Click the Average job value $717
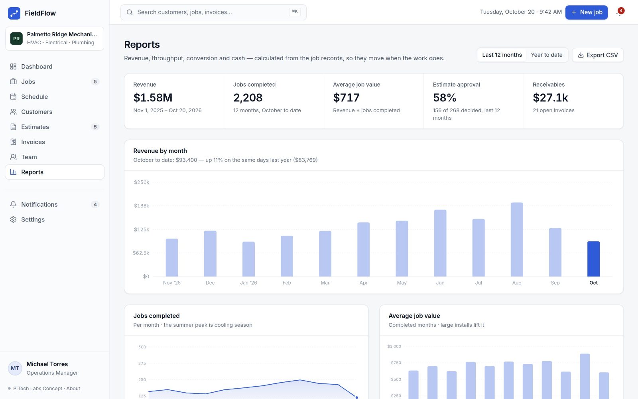The height and width of the screenshot is (399, 638). point(346,98)
